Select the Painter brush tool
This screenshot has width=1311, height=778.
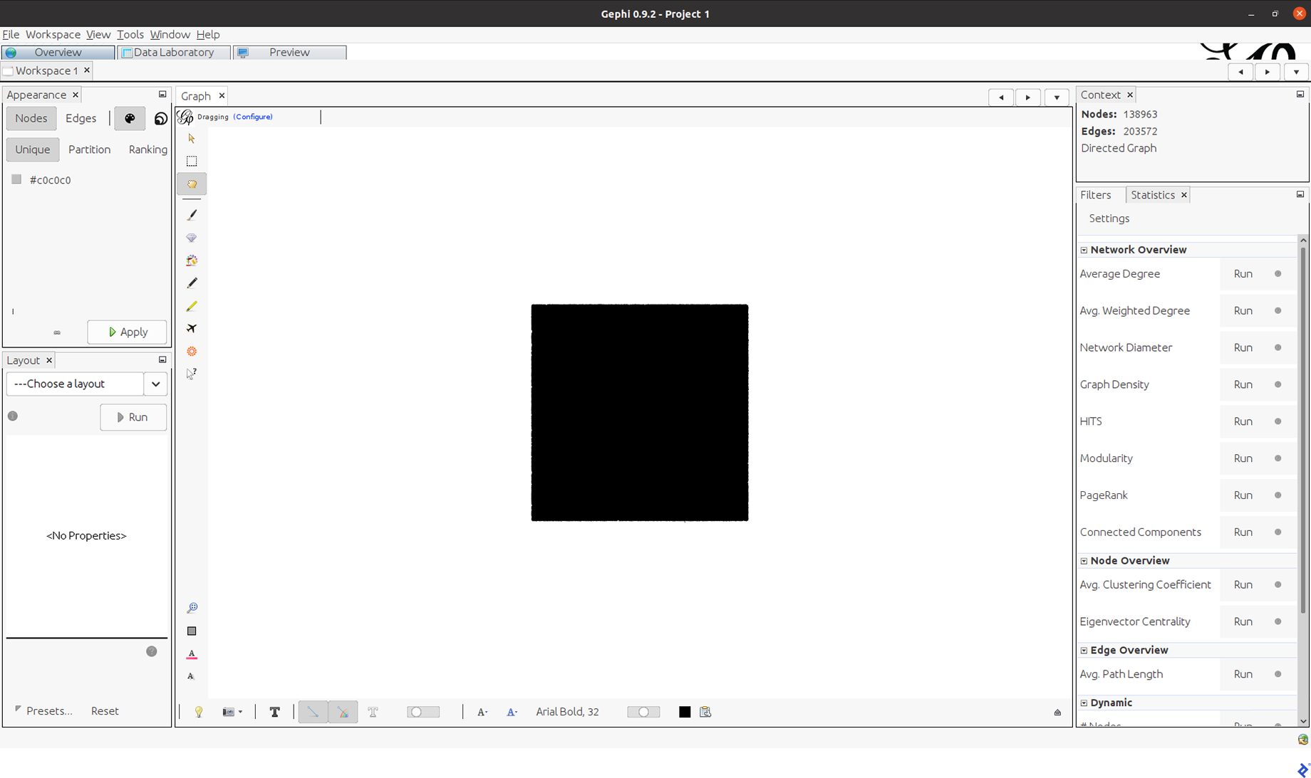click(x=192, y=215)
